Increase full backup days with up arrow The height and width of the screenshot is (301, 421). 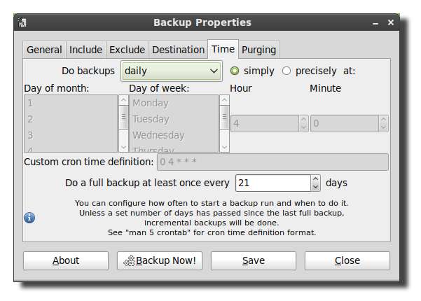tap(315, 178)
